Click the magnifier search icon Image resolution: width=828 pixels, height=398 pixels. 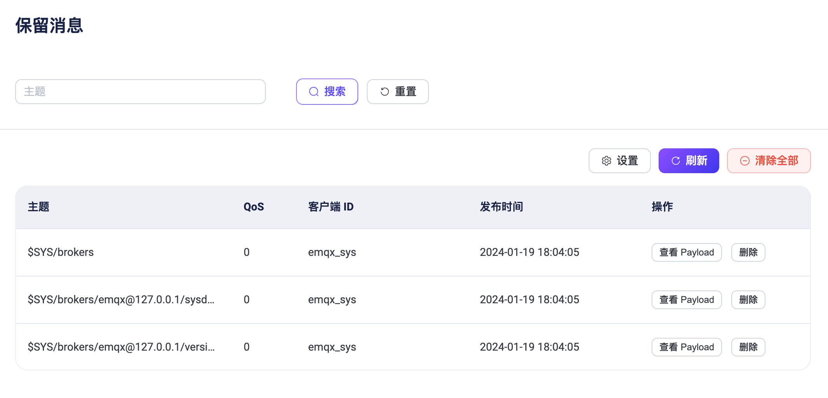click(313, 91)
